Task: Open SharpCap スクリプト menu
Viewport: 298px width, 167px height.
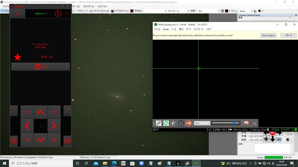Action: [88, 6]
